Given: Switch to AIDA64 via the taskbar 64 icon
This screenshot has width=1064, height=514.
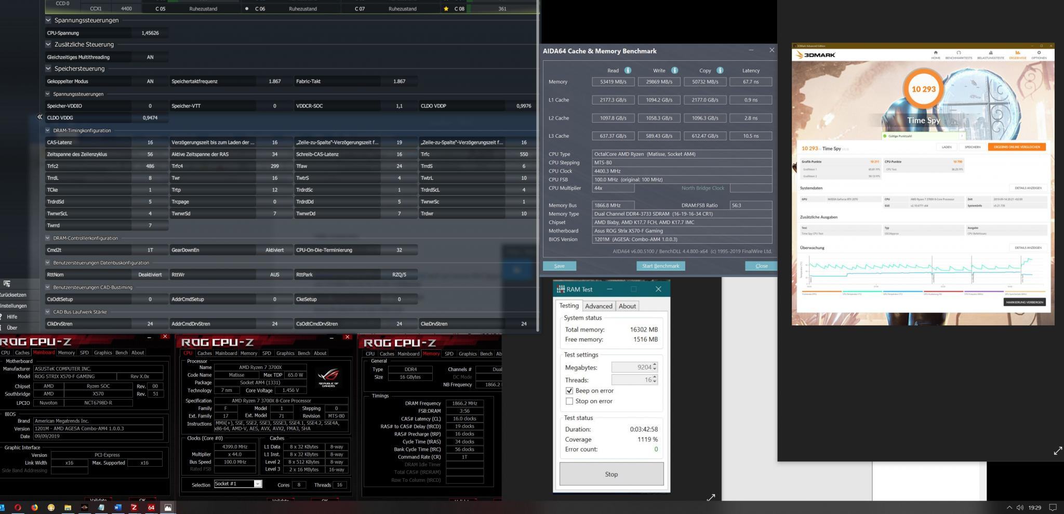Looking at the screenshot, I should pyautogui.click(x=151, y=507).
